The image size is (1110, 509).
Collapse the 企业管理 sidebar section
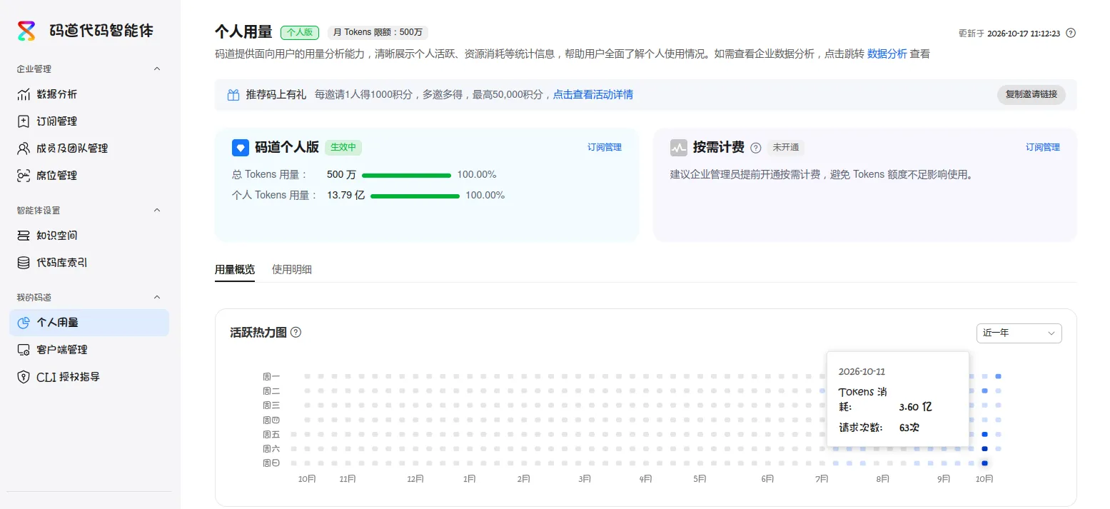tap(158, 69)
